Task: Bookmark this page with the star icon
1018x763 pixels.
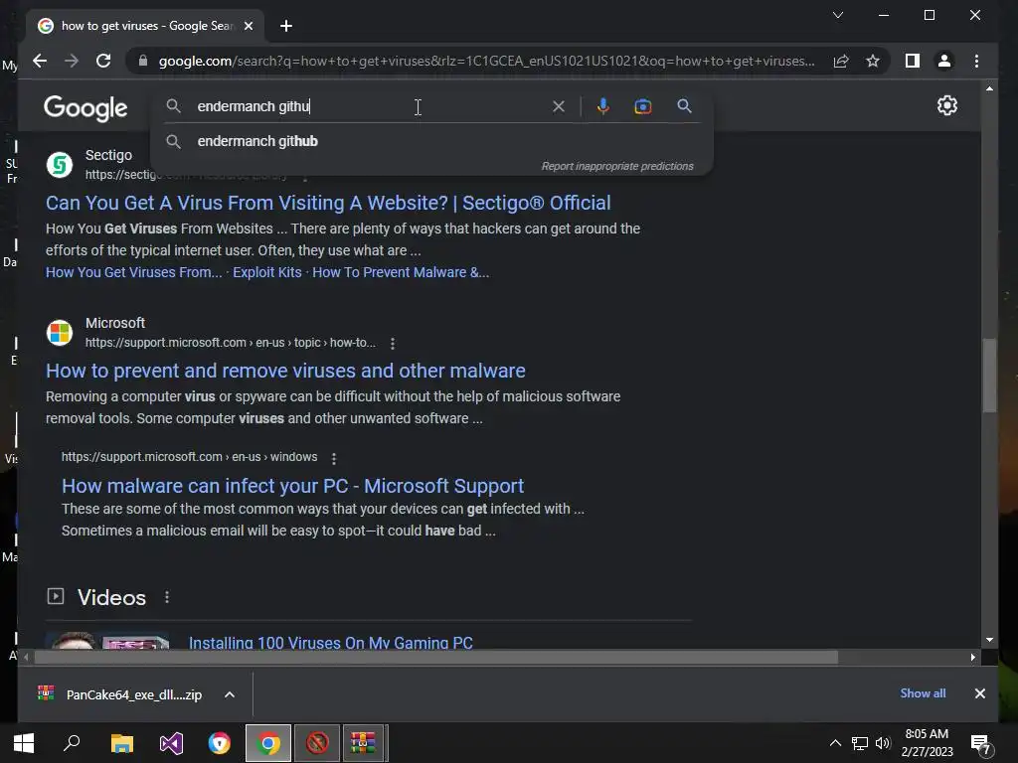Action: (873, 61)
